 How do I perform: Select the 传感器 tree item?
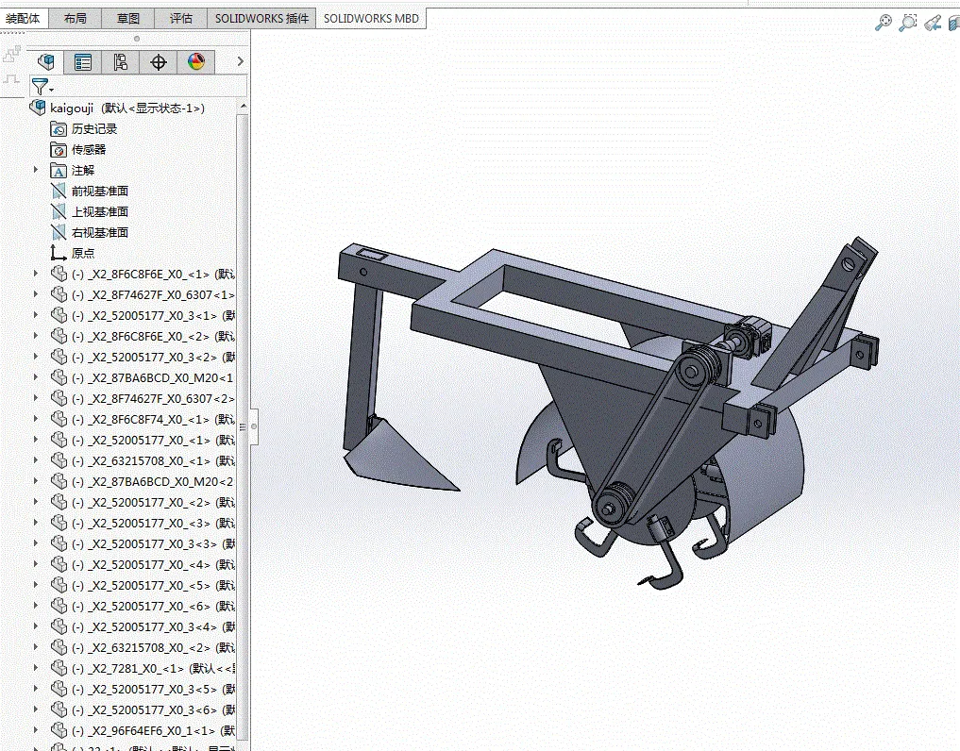[x=89, y=150]
